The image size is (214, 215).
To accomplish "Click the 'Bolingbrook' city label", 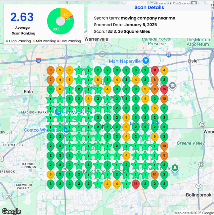I will tap(199, 195).
